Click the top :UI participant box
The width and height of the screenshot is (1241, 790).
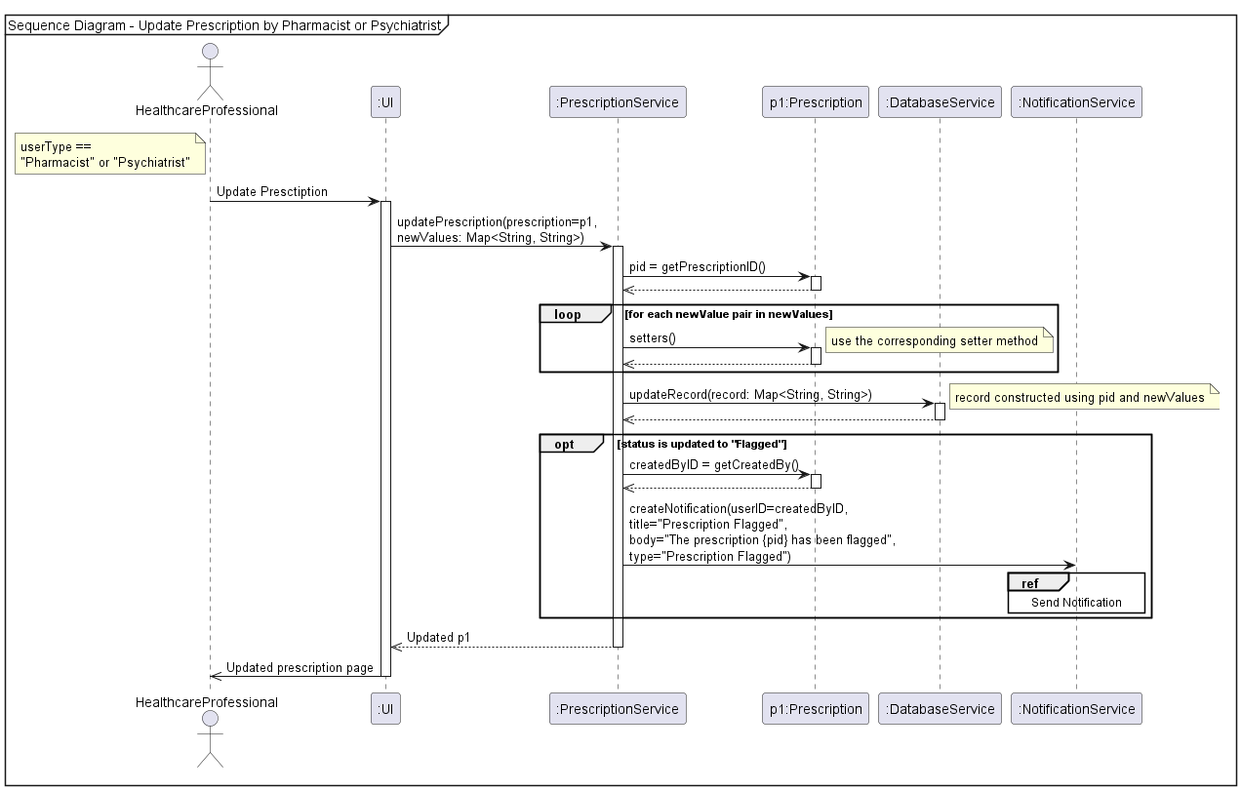[385, 101]
